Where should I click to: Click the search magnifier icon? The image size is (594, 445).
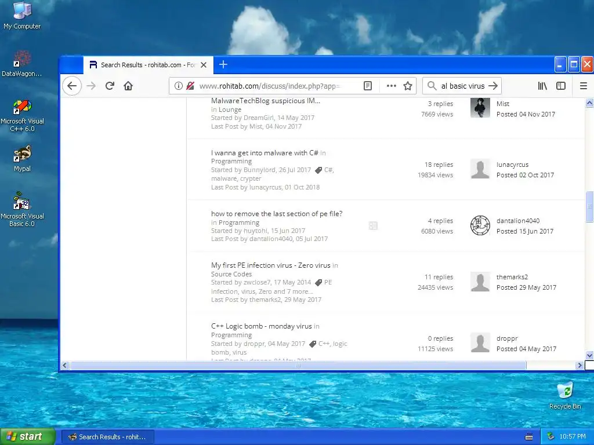click(x=432, y=86)
